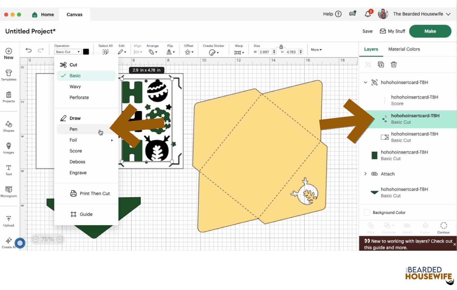Viewport: 457px width, 290px height.
Task: Expand the Attach layer group
Action: pos(365,174)
